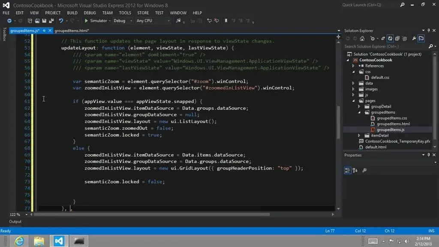The height and width of the screenshot is (247, 439).
Task: Click the Find in Files toolbar icon
Action: [178, 21]
